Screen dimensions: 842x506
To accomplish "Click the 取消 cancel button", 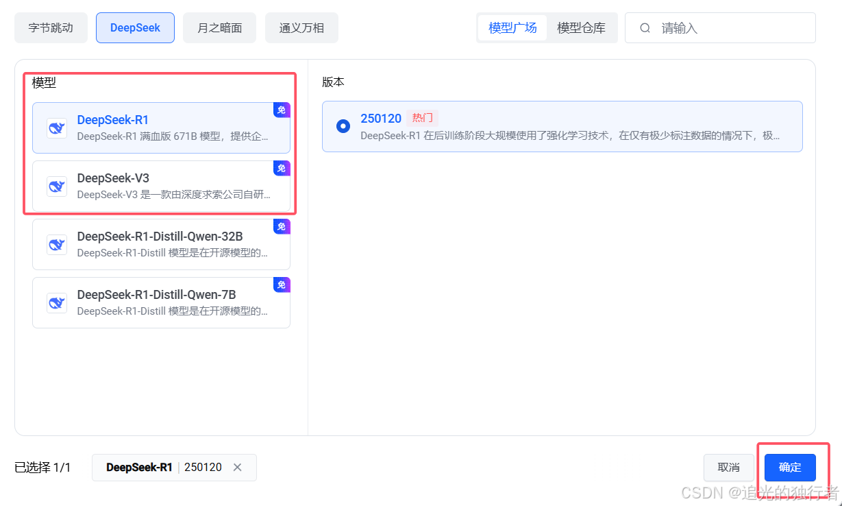I will (x=729, y=467).
